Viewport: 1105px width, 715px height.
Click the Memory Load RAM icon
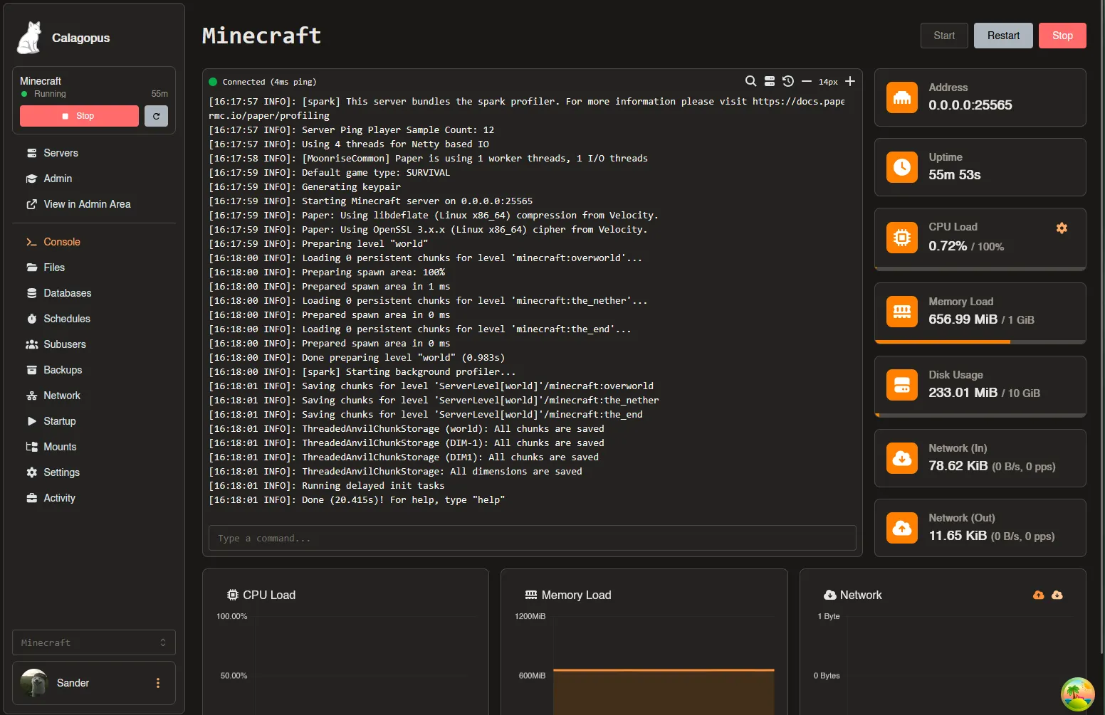click(x=902, y=312)
